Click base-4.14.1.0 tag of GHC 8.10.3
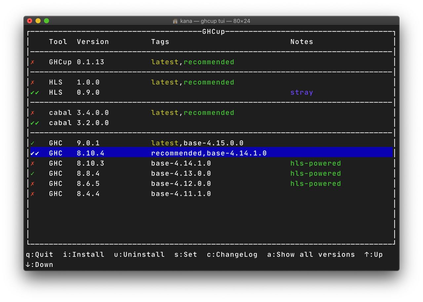 click(x=181, y=163)
